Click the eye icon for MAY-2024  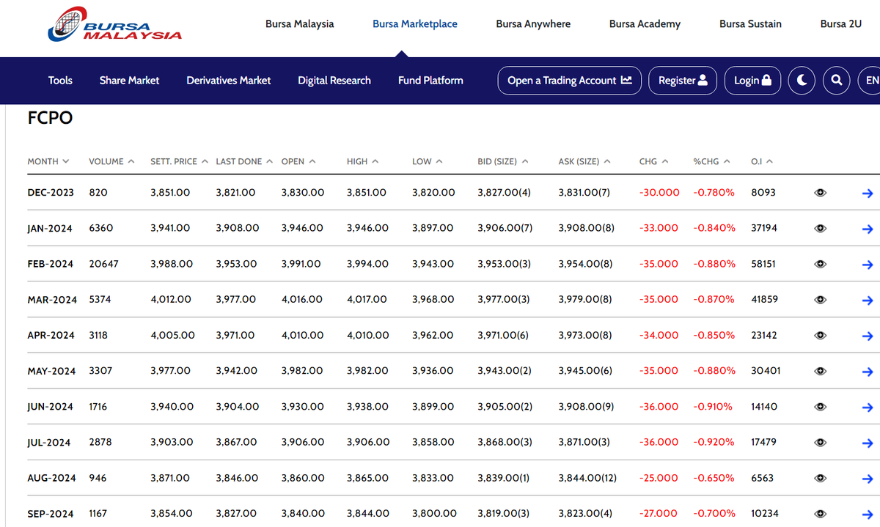coord(821,371)
